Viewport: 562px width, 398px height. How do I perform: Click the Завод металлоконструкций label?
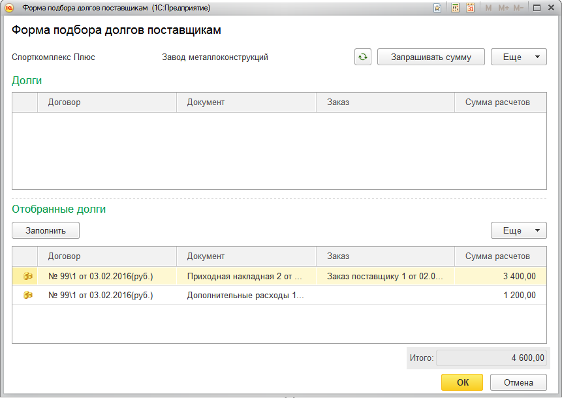coord(215,57)
